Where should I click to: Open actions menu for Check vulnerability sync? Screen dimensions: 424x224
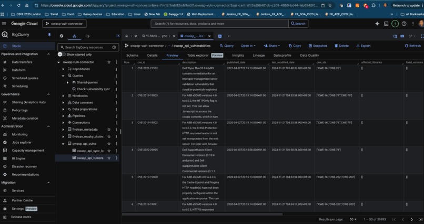(x=116, y=89)
